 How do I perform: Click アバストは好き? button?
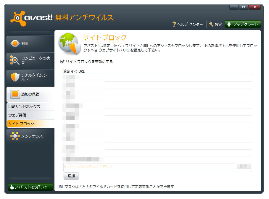(30, 187)
